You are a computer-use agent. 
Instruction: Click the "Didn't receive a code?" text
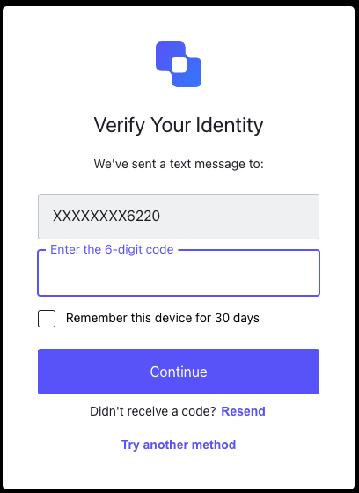click(x=153, y=411)
